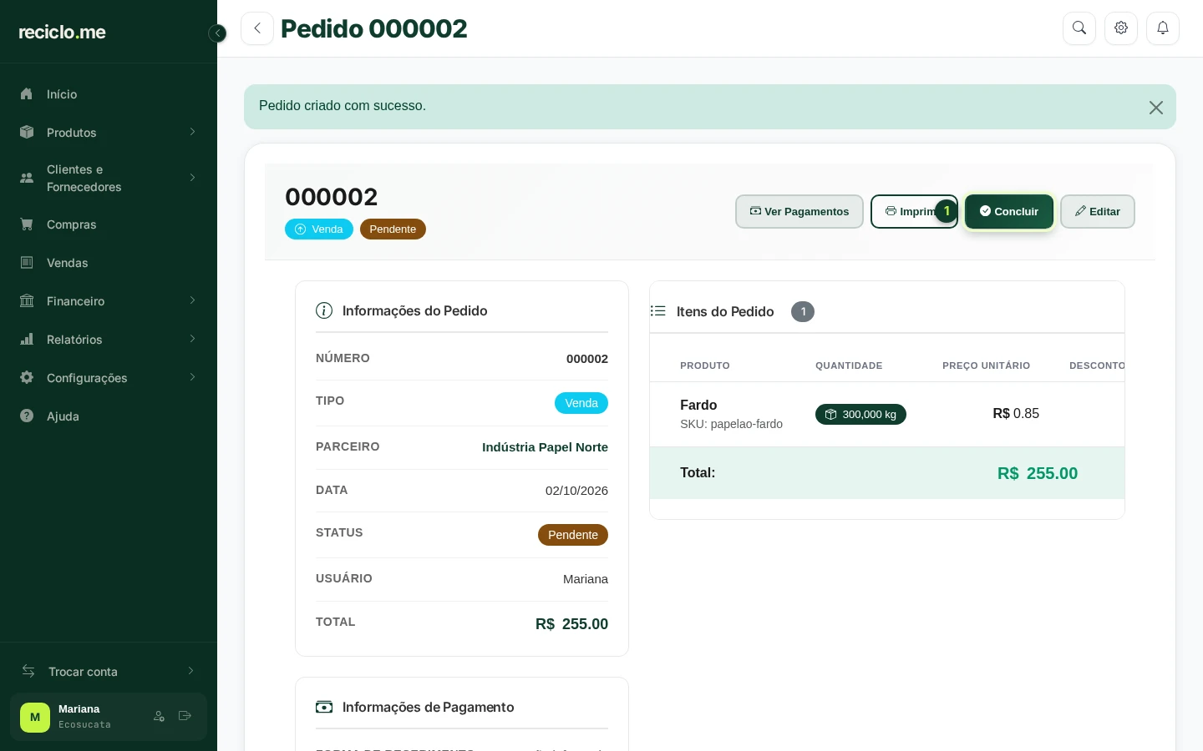Select the 'Fardo' product name
The image size is (1203, 751).
click(698, 405)
